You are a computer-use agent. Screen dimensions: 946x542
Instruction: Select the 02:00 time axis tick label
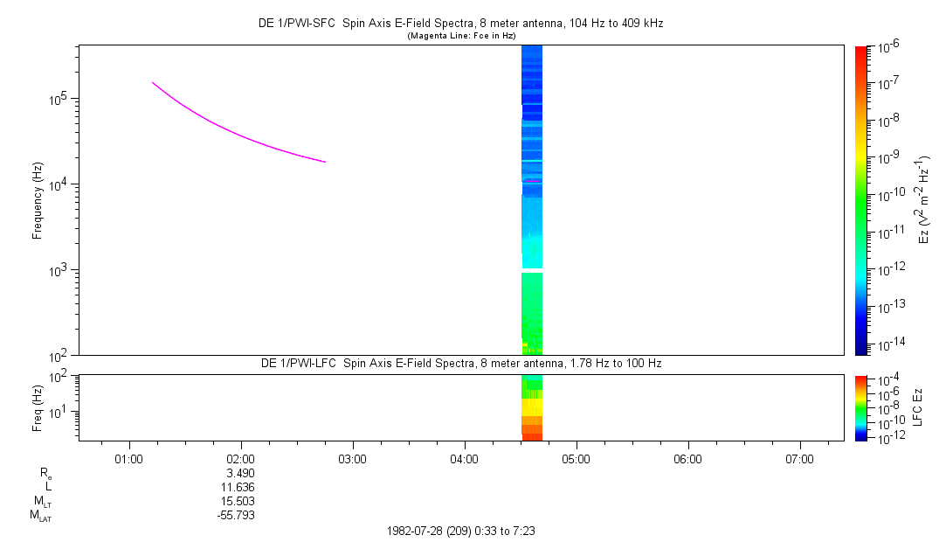coord(240,458)
